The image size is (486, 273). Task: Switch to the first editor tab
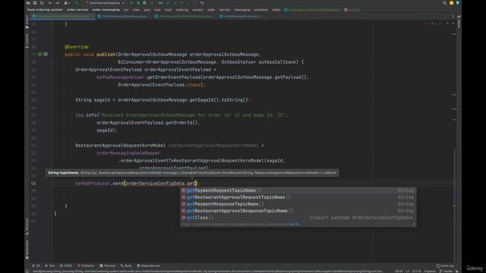click(62, 16)
